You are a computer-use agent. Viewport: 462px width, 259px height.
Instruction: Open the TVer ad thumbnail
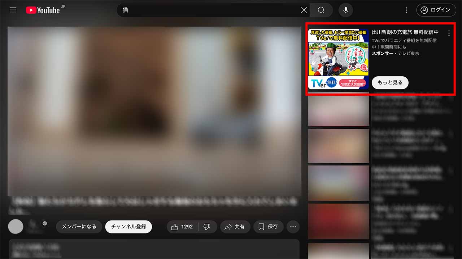(x=339, y=59)
